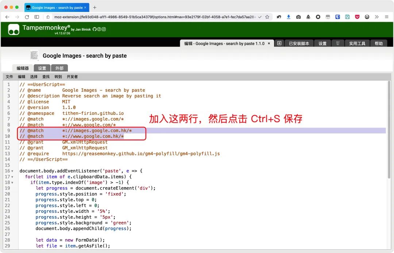The image size is (394, 253).
Task: Close the Google Images browser tab
Action: pos(85,8)
